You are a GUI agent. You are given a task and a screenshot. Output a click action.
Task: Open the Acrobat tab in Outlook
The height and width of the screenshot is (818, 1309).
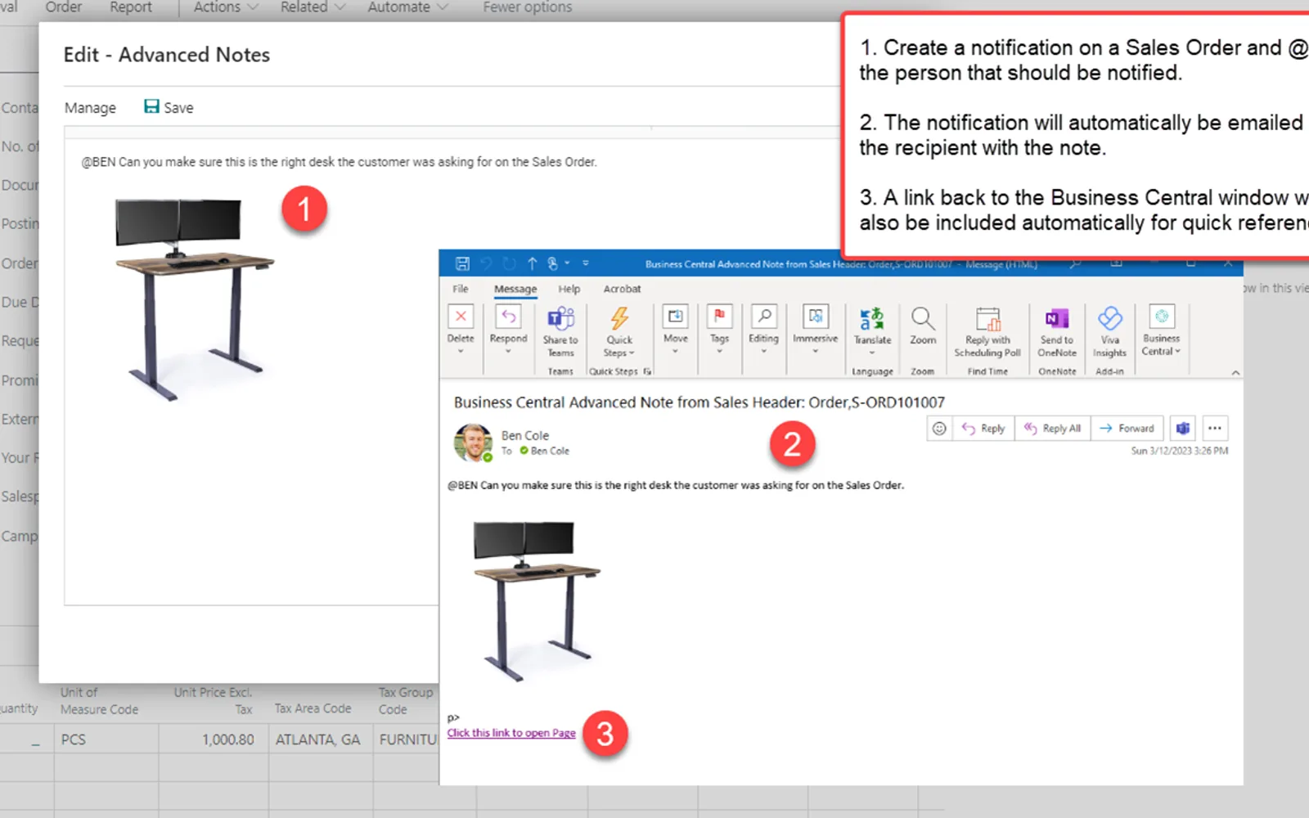point(622,289)
